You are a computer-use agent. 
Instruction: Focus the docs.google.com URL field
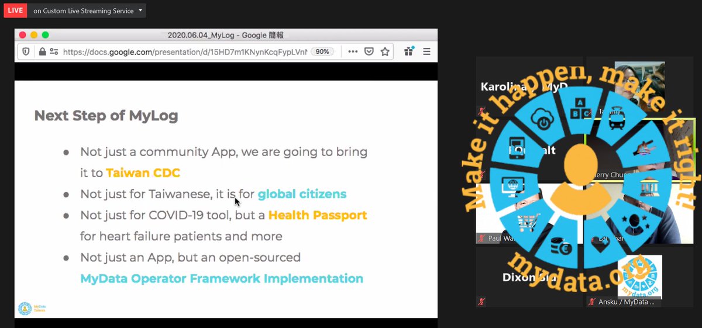coord(184,51)
